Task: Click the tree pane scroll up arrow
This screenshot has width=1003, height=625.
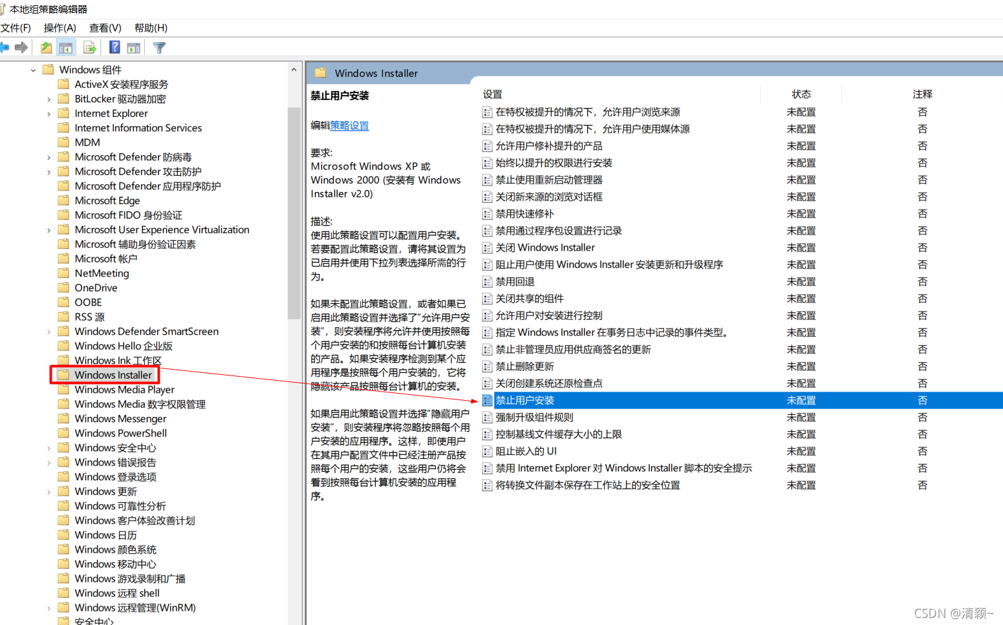Action: pos(294,70)
